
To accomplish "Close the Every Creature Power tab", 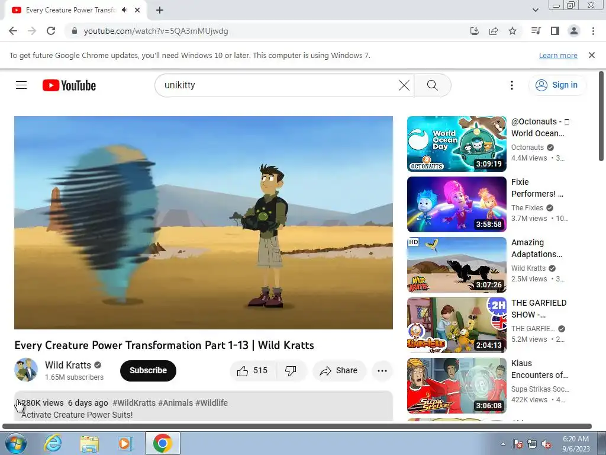I will pyautogui.click(x=137, y=11).
